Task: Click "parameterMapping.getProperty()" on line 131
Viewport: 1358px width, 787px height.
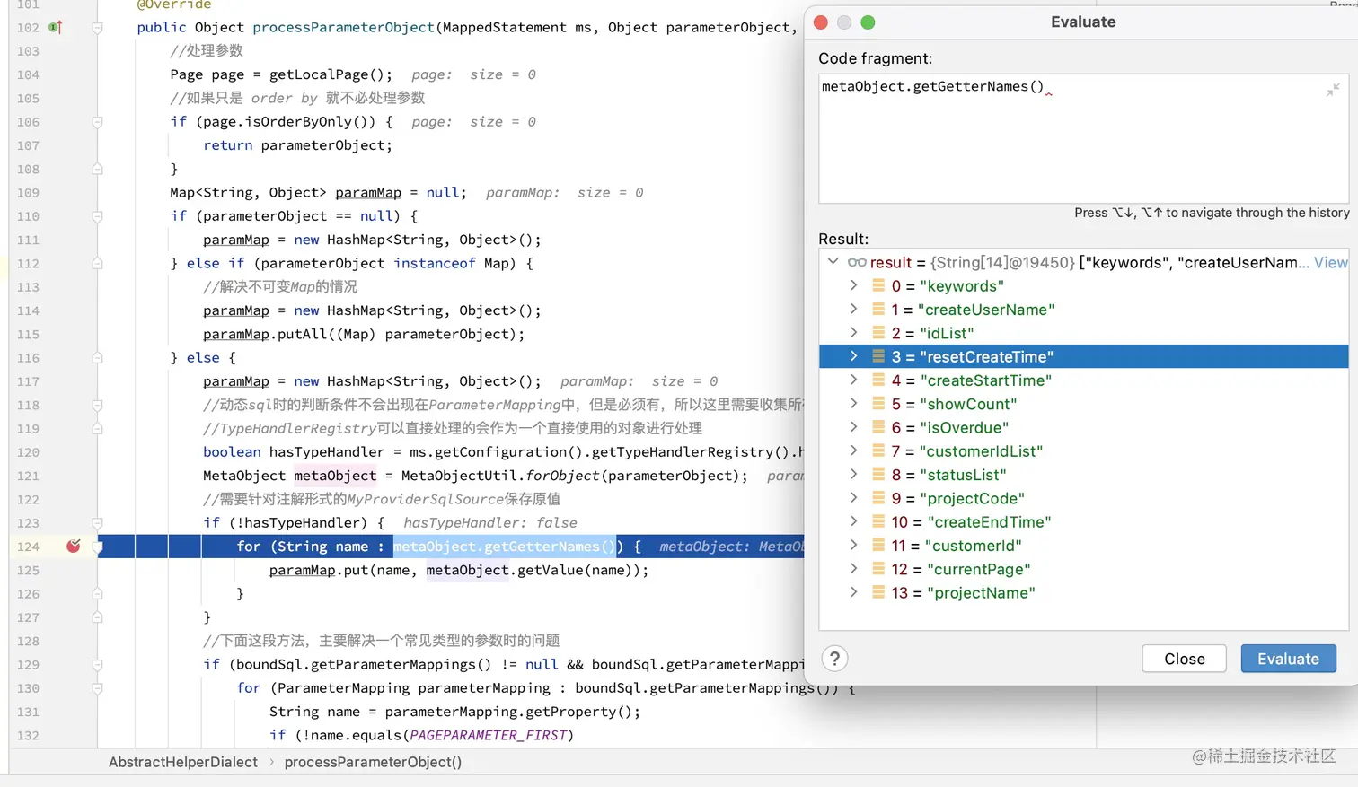Action: click(x=508, y=712)
